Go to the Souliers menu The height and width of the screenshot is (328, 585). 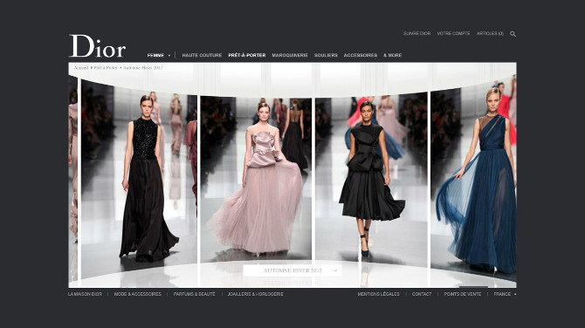coord(326,55)
